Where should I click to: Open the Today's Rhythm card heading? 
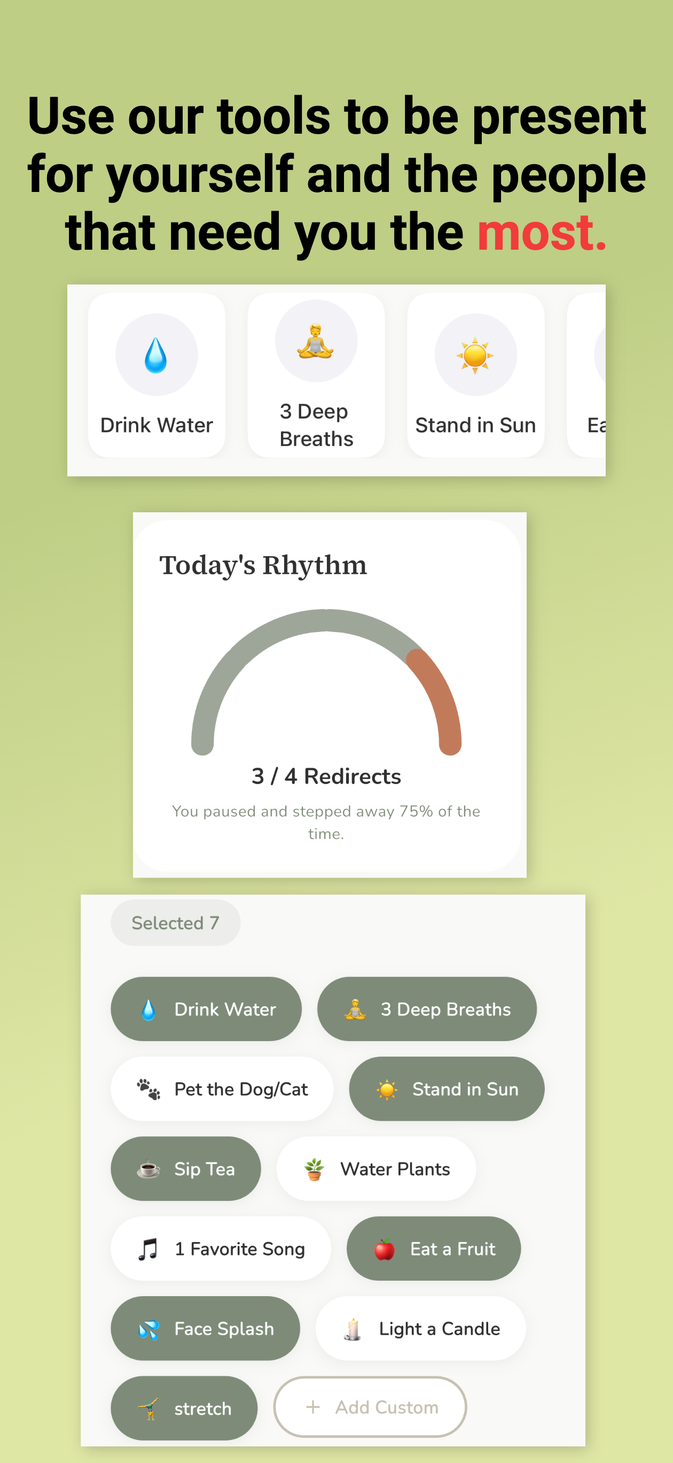click(x=263, y=566)
